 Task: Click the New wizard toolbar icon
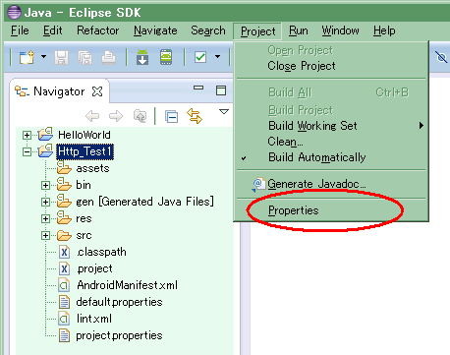[27, 57]
